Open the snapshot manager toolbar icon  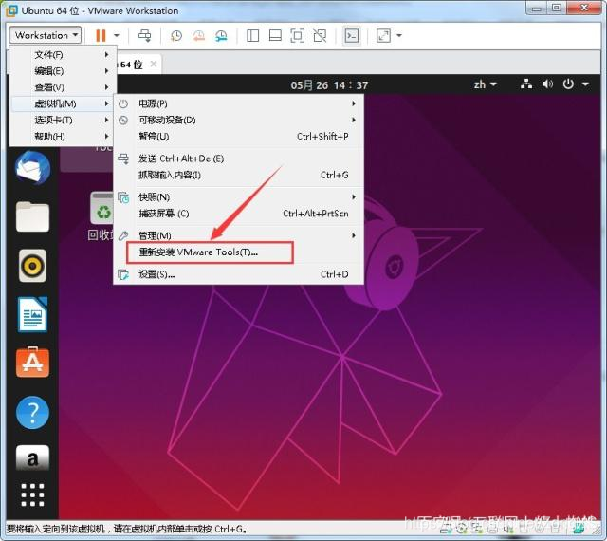[221, 36]
